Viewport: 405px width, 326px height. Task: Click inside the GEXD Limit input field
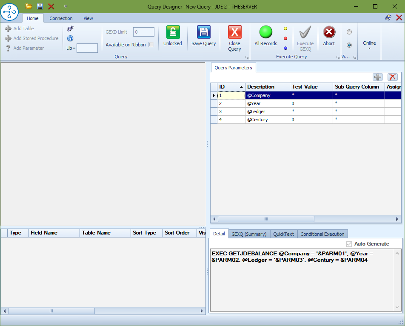(143, 31)
